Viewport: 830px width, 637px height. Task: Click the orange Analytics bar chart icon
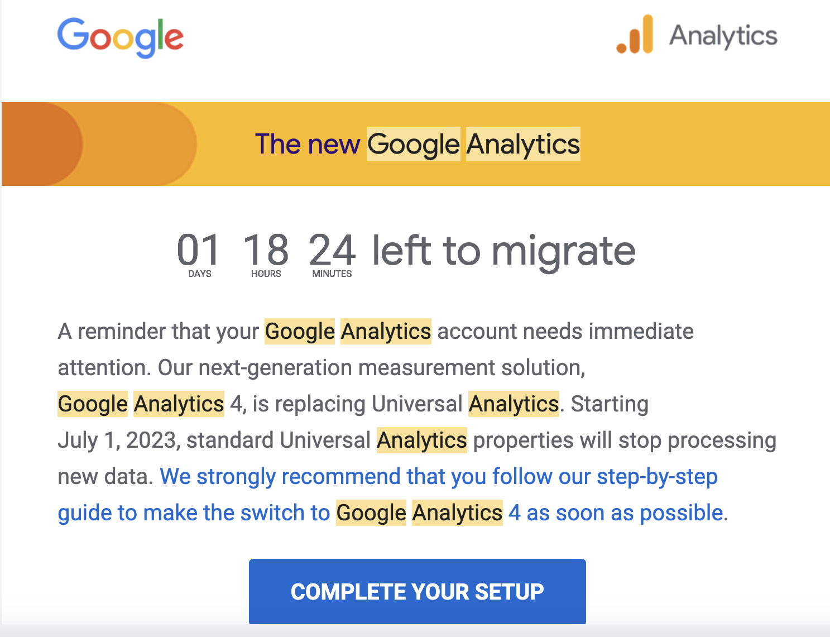635,35
